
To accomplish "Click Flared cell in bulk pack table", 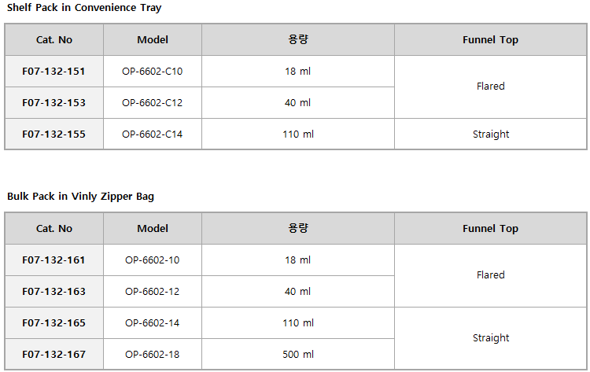I will click(x=491, y=275).
